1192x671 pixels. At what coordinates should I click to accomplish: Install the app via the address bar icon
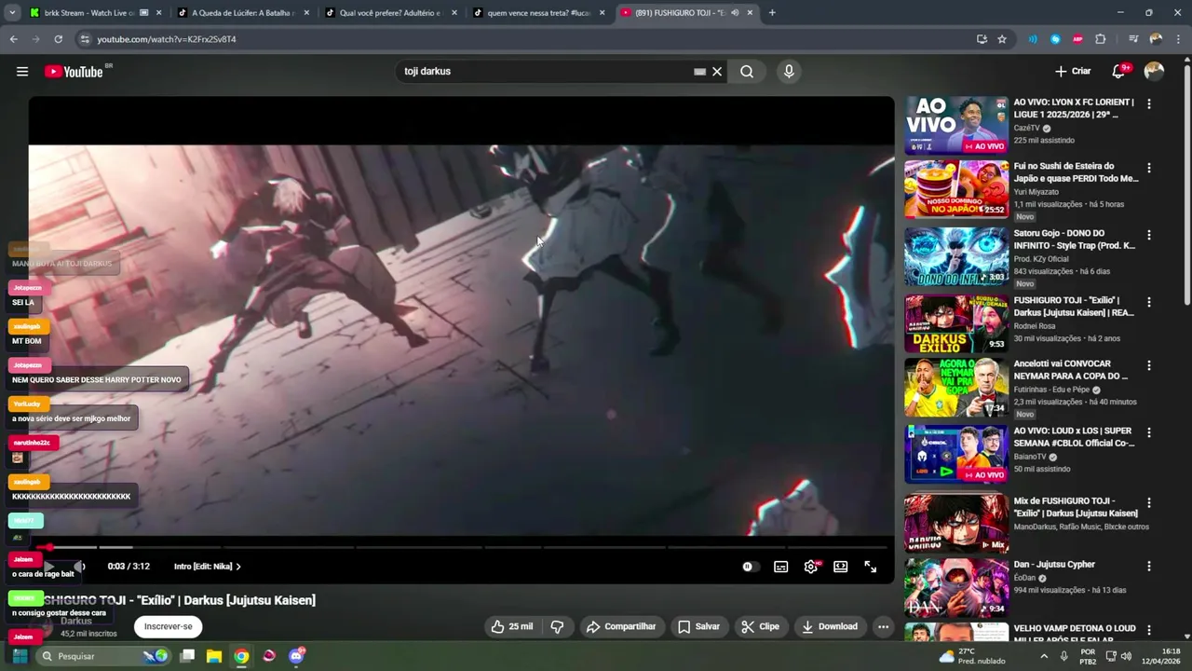982,39
